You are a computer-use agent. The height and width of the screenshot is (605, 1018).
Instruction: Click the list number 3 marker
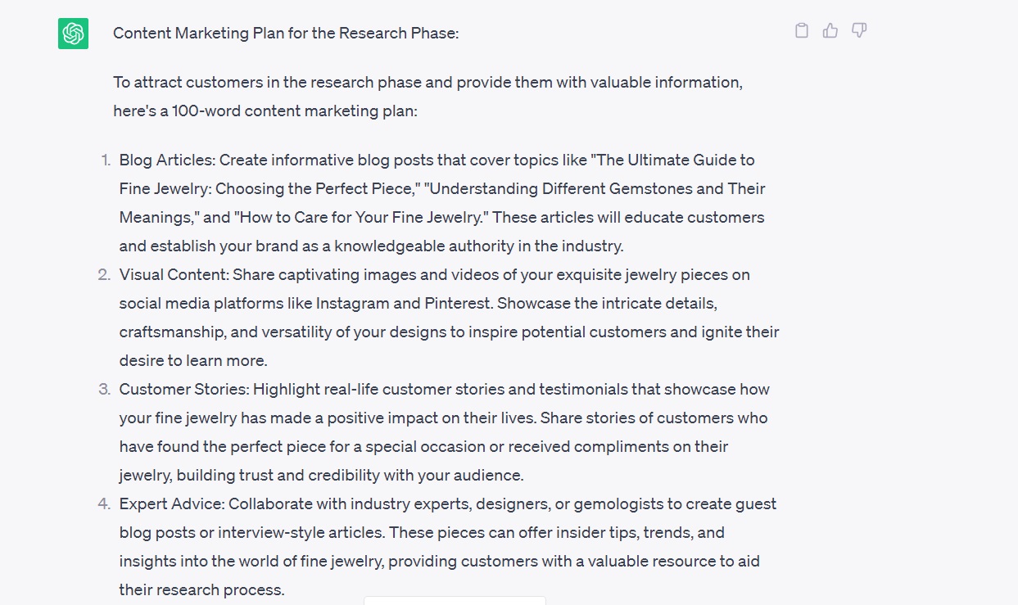click(104, 390)
